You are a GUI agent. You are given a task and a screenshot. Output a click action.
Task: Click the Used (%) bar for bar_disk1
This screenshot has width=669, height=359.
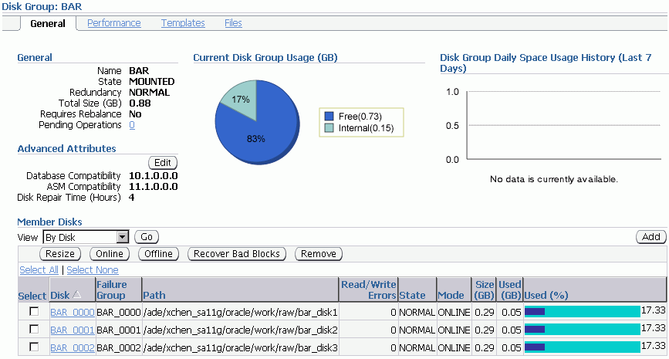click(583, 312)
